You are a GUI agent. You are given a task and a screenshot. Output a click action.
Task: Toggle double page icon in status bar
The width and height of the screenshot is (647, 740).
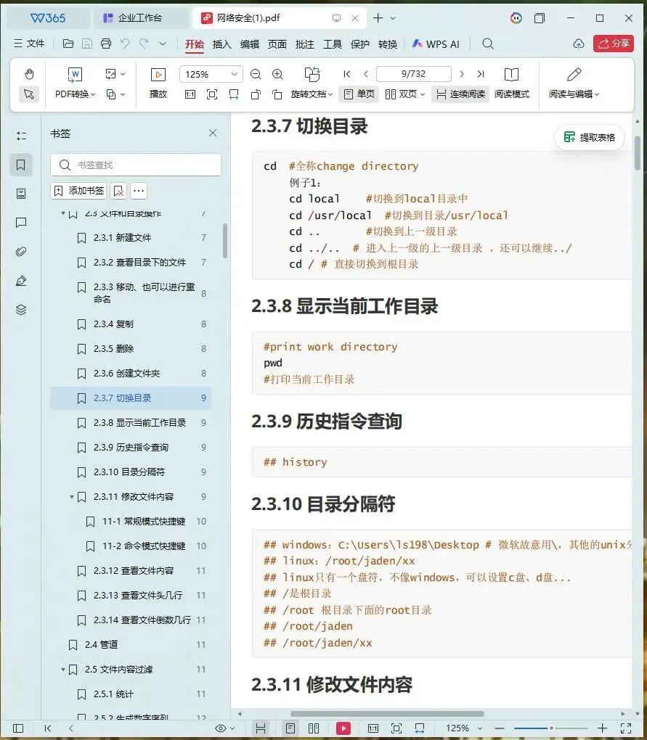314,728
